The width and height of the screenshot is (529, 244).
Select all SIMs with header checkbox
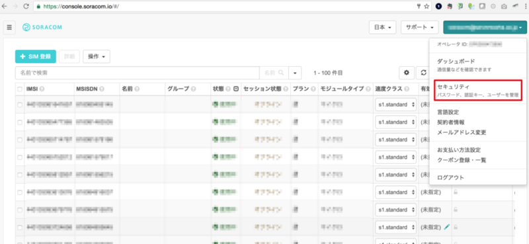[x=20, y=89]
